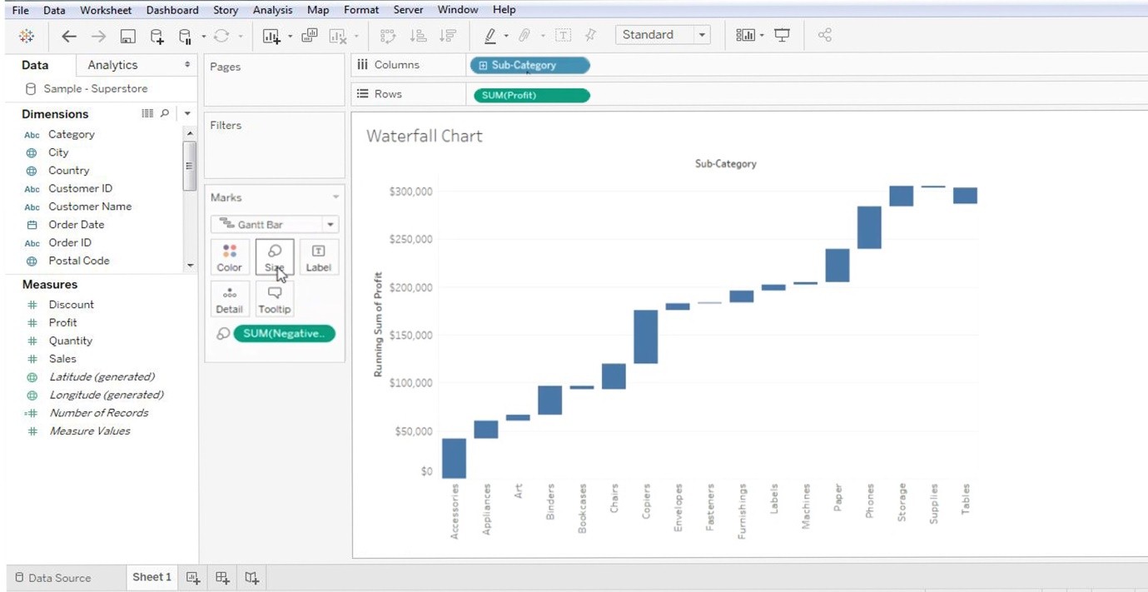This screenshot has width=1148, height=592.
Task: Open new data source dropdown arrow
Action: click(x=204, y=37)
